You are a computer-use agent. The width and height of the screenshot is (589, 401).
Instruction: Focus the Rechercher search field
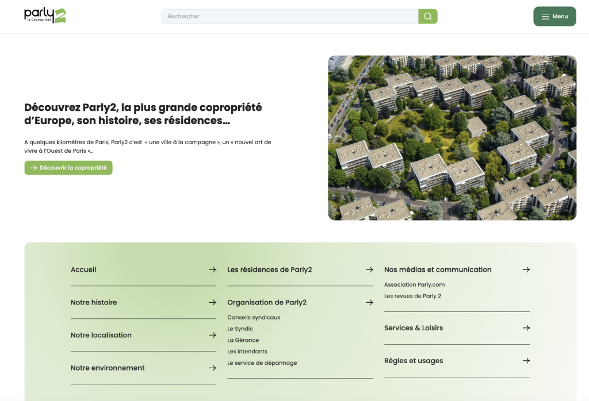click(x=289, y=17)
